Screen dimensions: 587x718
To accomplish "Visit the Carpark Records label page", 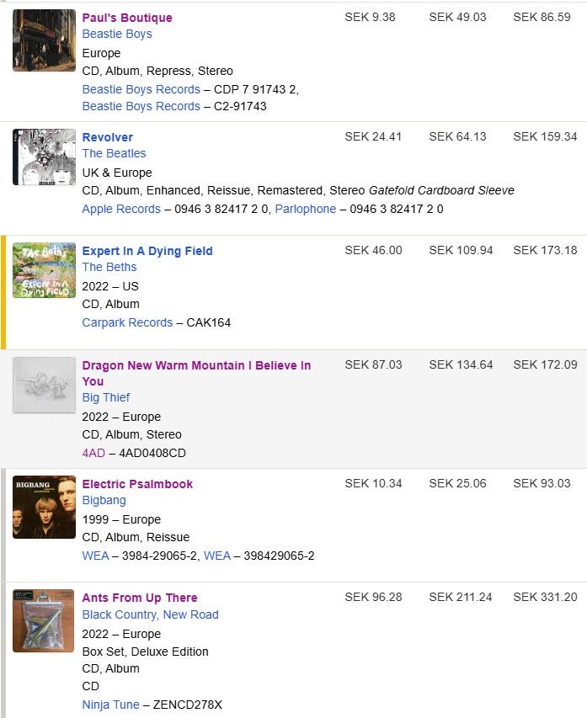I will click(x=127, y=322).
